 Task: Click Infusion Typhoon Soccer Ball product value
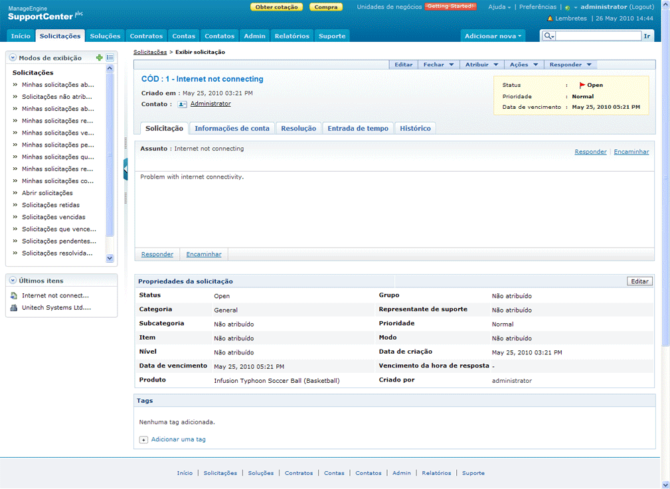click(x=277, y=381)
